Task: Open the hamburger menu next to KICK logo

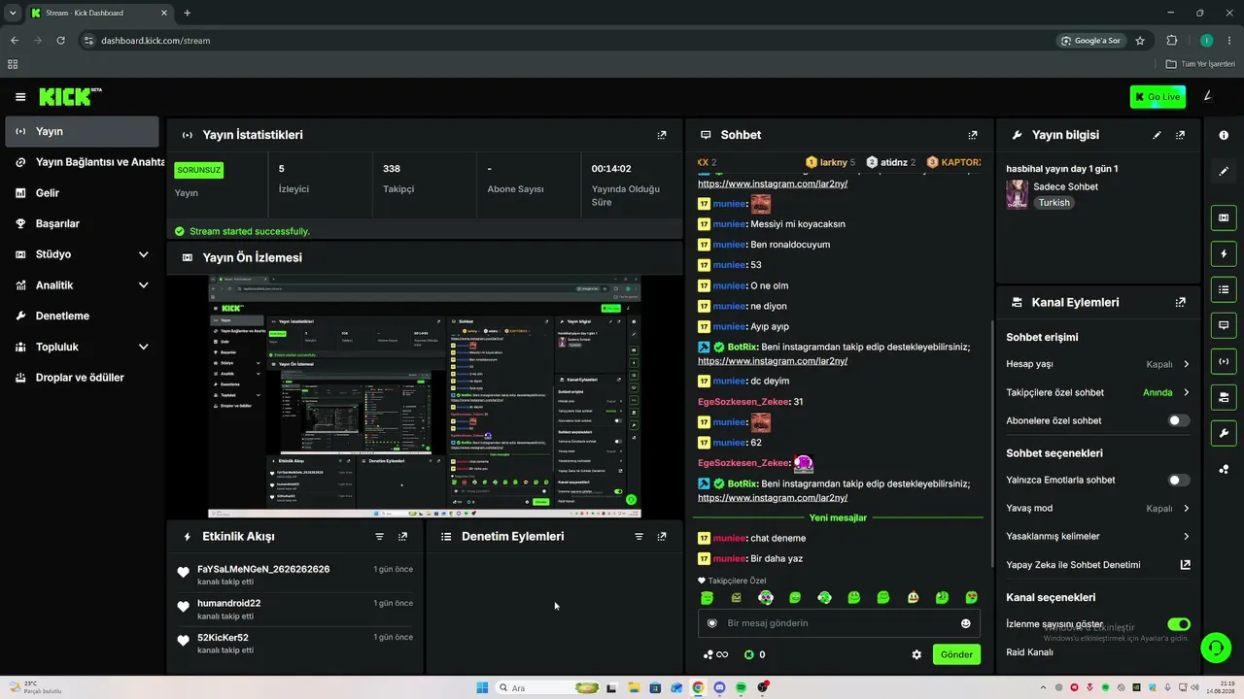Action: [x=20, y=97]
